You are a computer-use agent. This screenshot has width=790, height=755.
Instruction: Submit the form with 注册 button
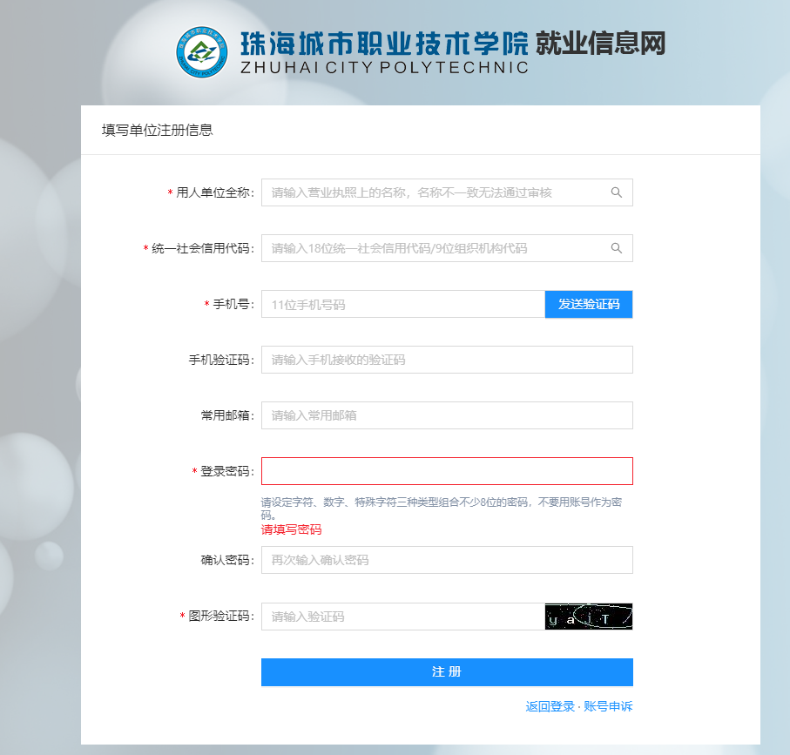coord(447,672)
